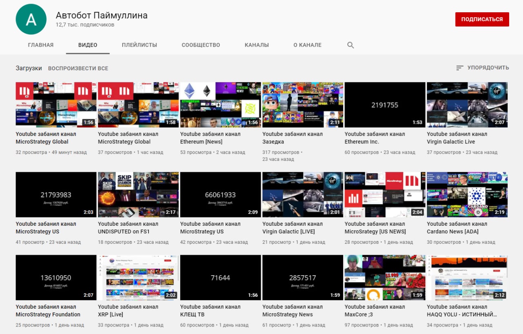Screen dimensions: 523x334
Task: Open the channel search magnifier icon
Action: (350, 45)
